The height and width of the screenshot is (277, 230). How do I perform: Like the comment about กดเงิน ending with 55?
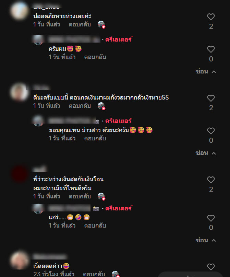[211, 99]
